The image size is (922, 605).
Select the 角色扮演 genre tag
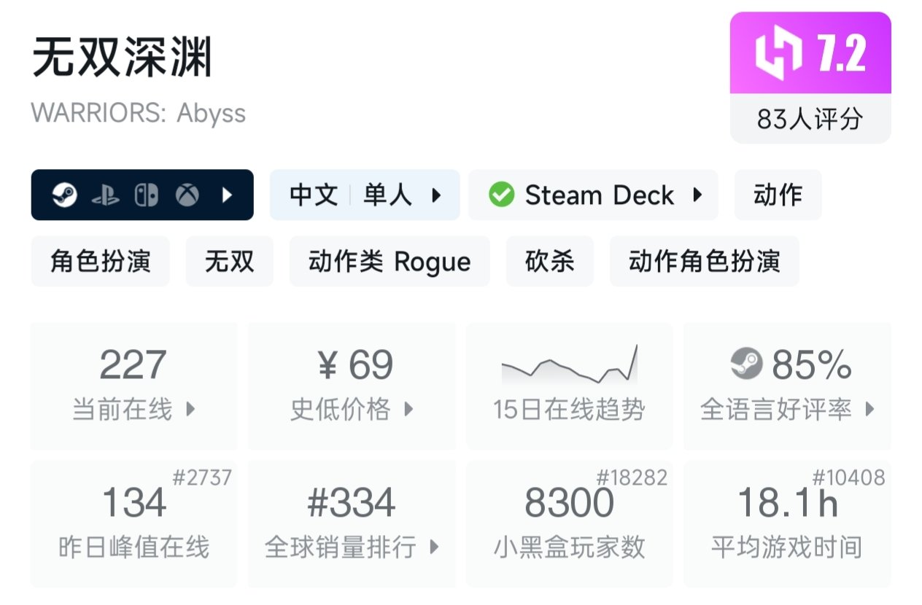100,261
